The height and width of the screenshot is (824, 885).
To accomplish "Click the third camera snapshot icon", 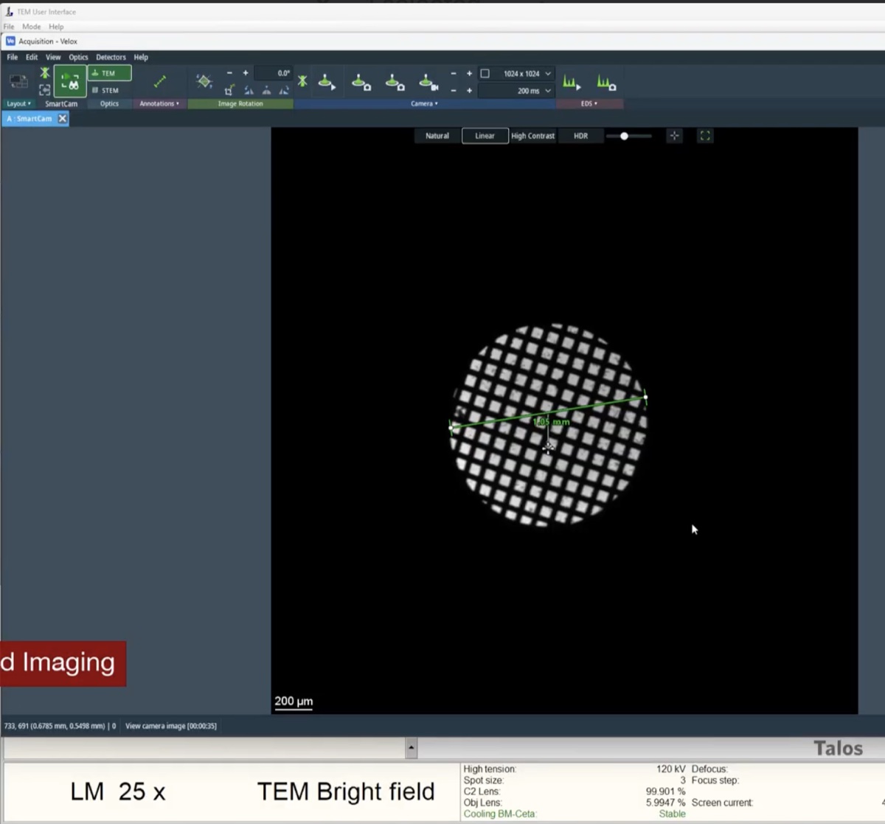I will (395, 82).
